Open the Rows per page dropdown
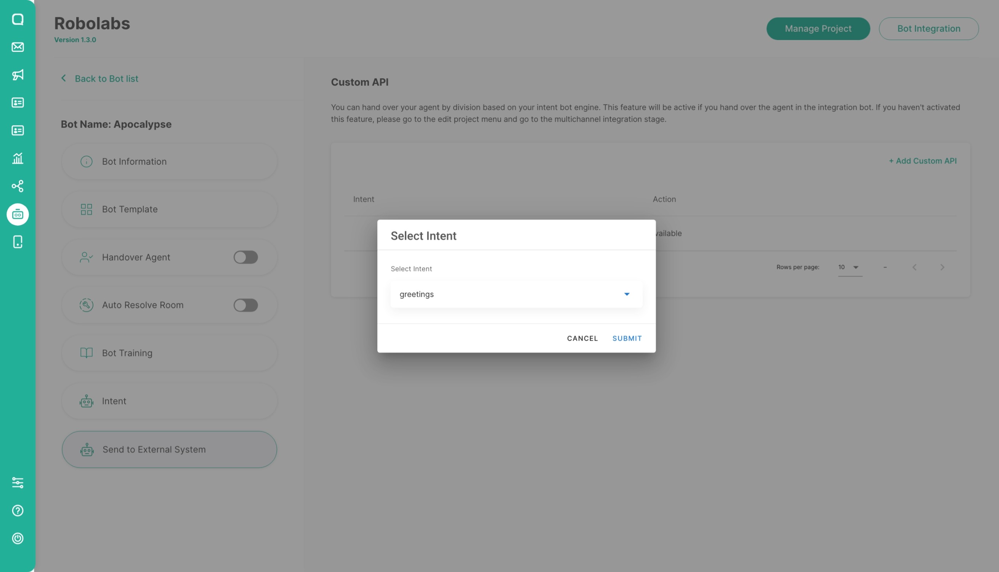 tap(850, 268)
